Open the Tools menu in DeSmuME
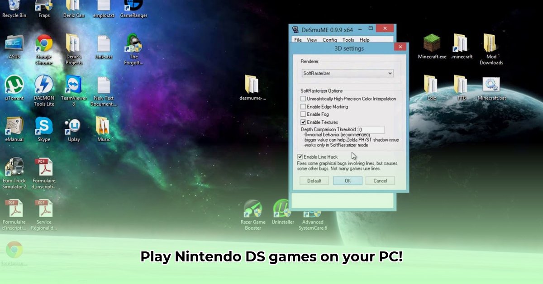The height and width of the screenshot is (284, 543). point(348,40)
